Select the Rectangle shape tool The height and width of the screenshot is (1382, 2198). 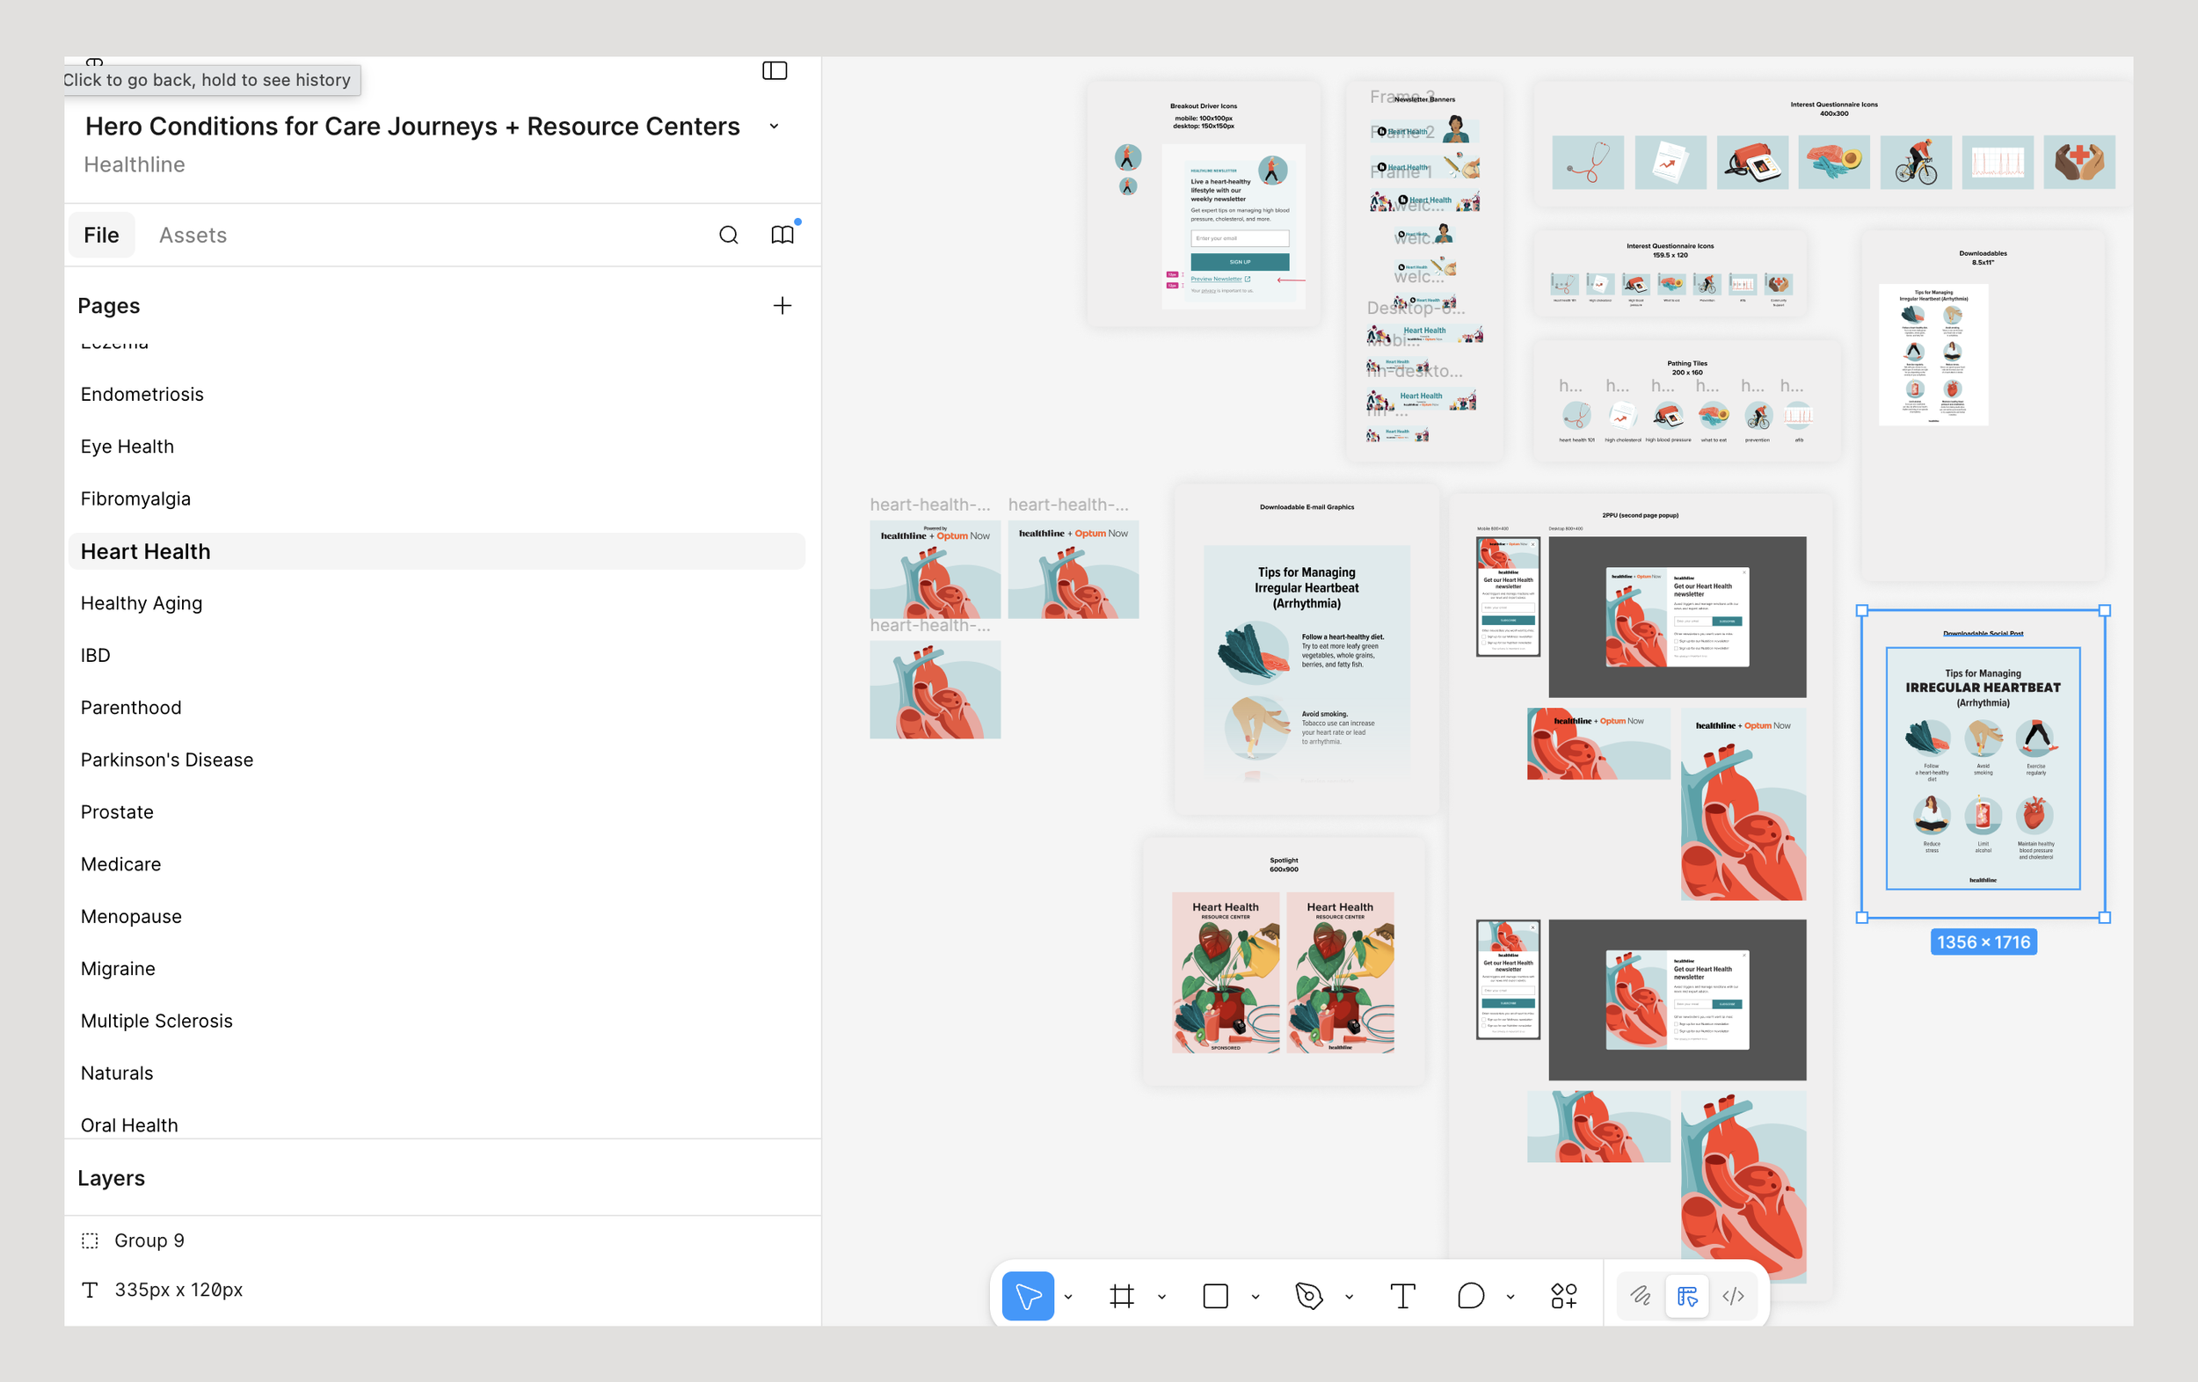(x=1215, y=1295)
